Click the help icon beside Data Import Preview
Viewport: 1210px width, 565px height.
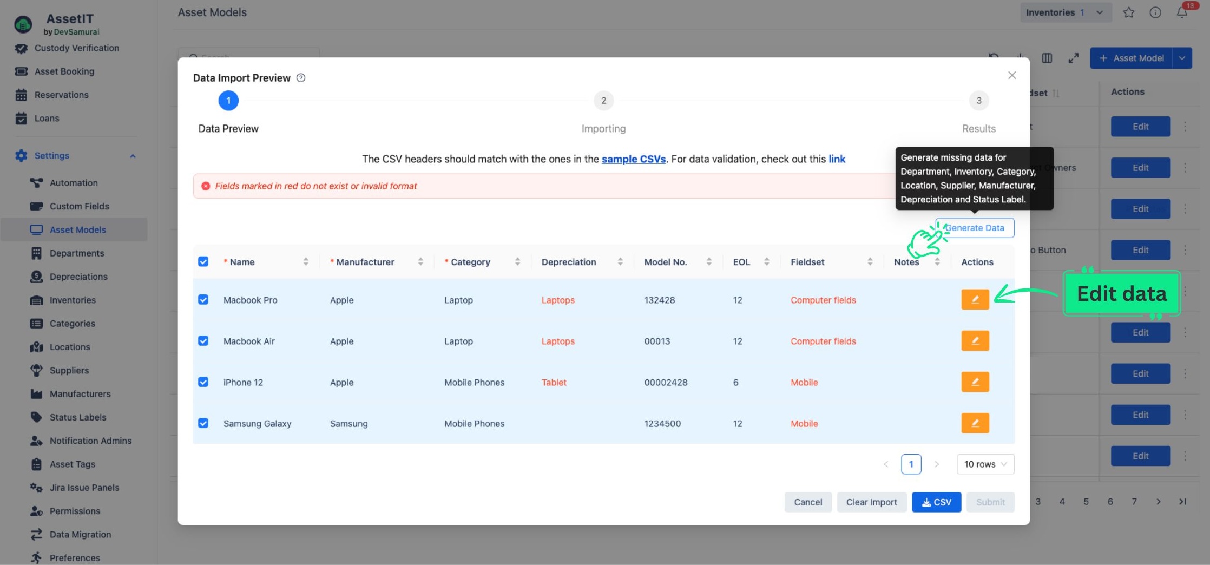[x=301, y=78]
